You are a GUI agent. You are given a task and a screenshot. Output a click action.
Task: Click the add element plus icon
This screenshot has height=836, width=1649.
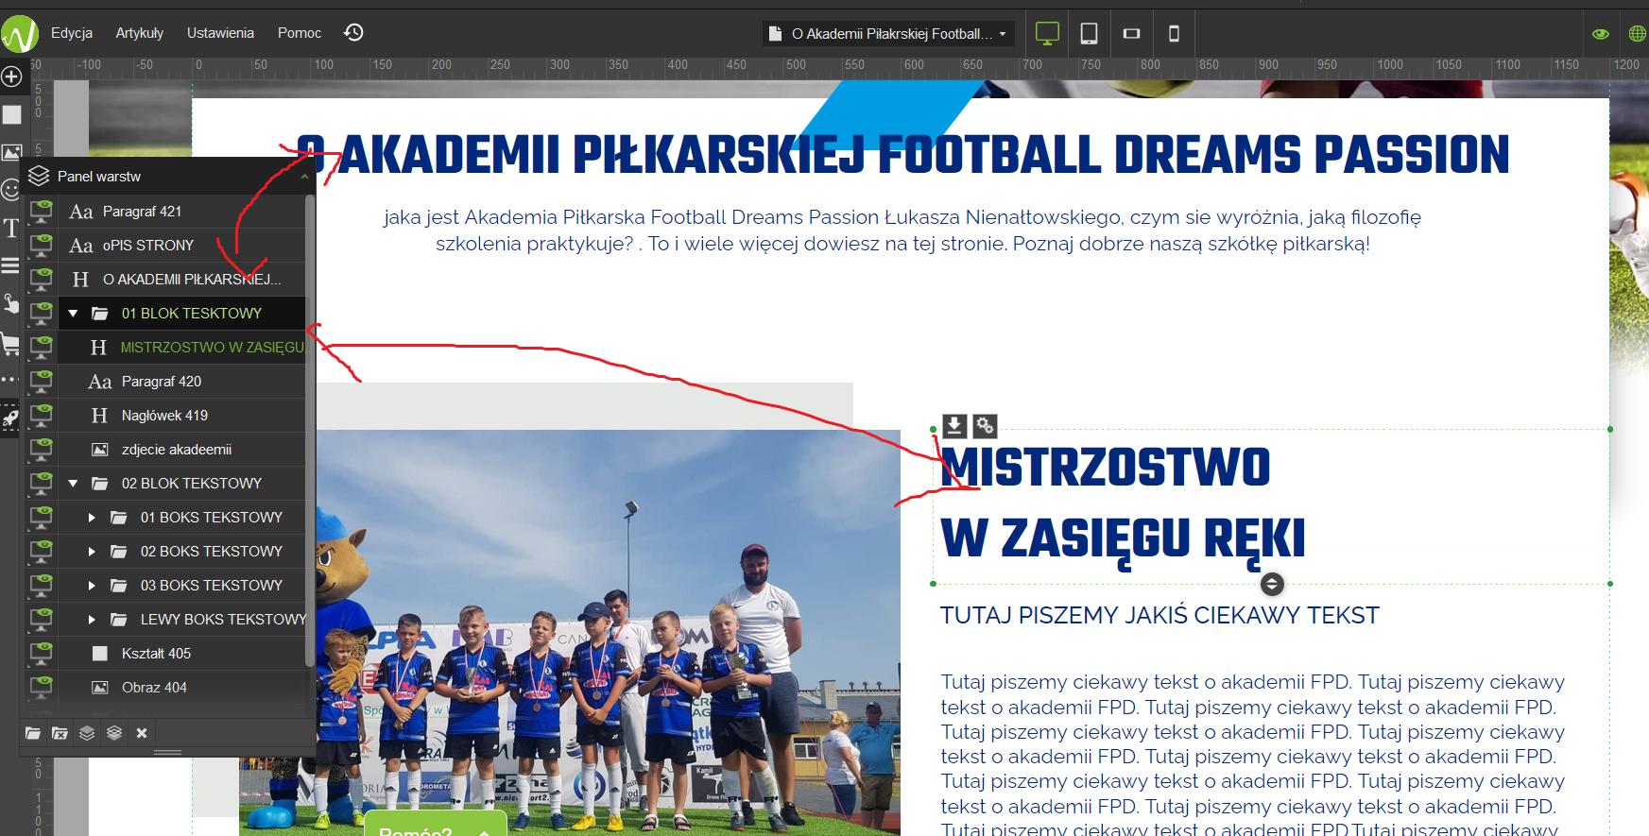tap(11, 77)
